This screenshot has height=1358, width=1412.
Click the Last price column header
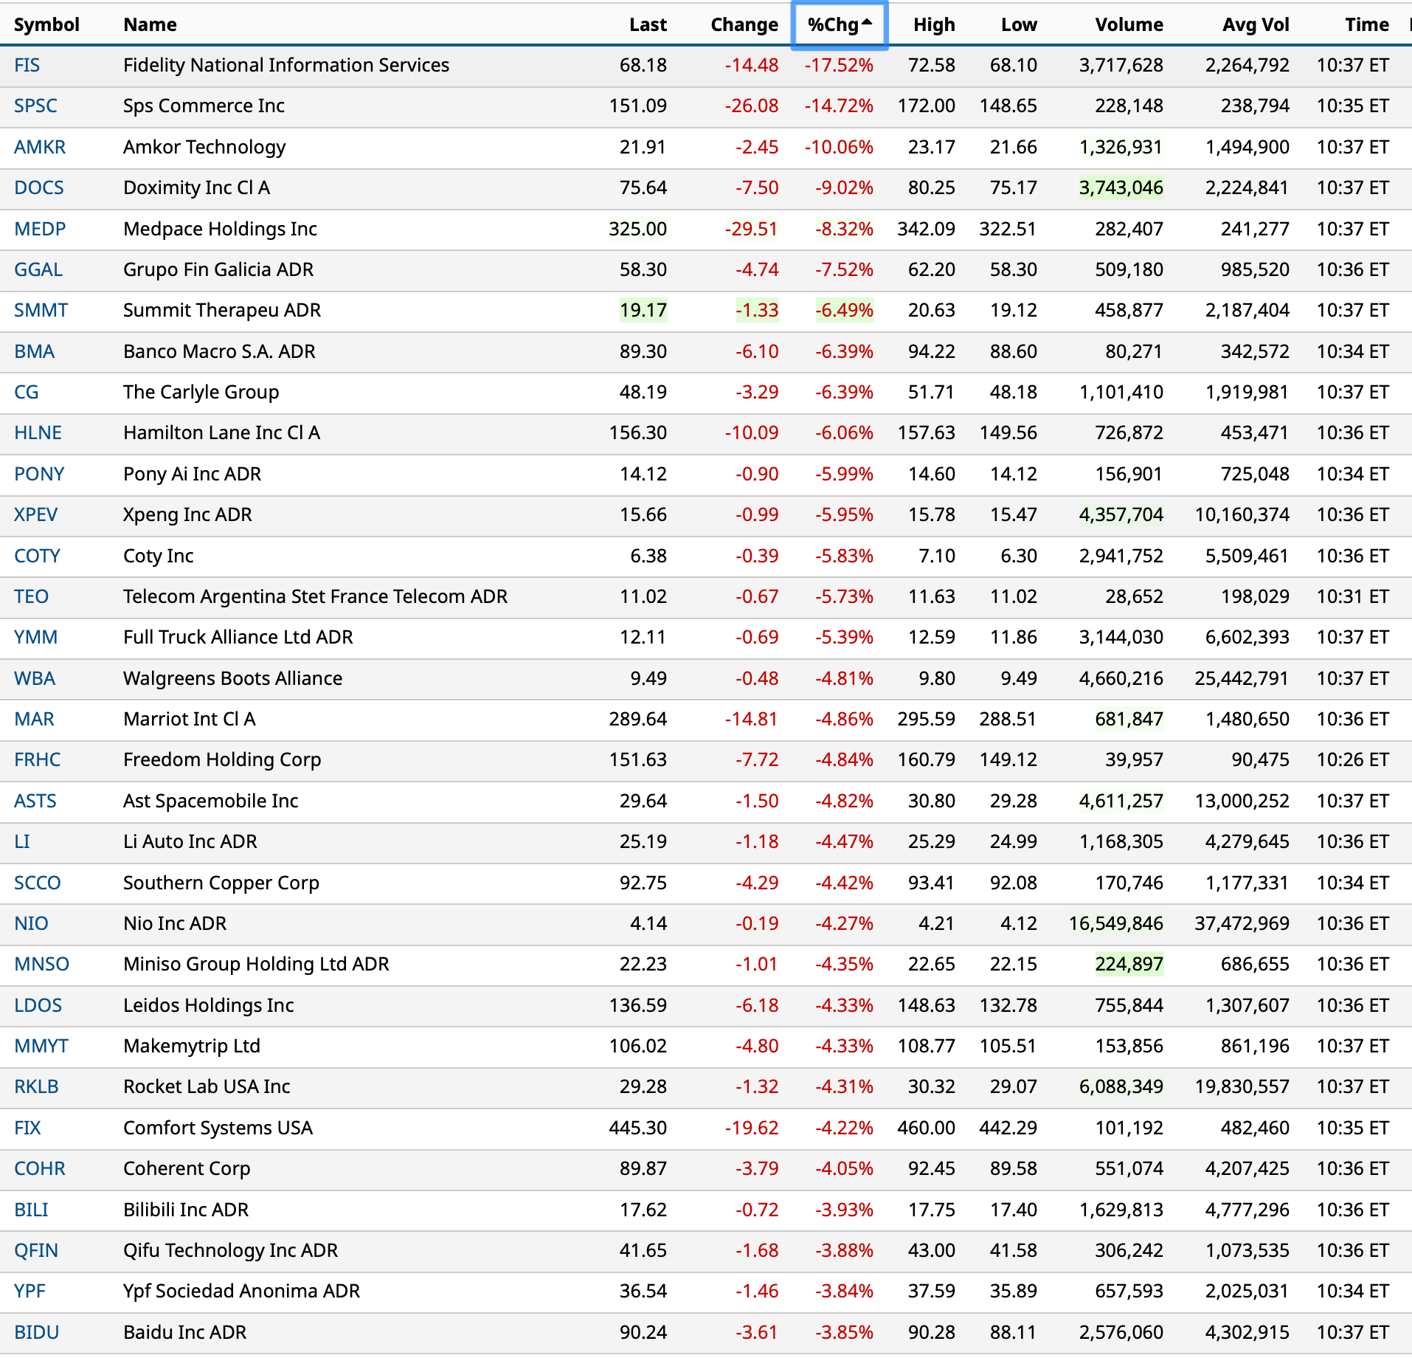647,25
